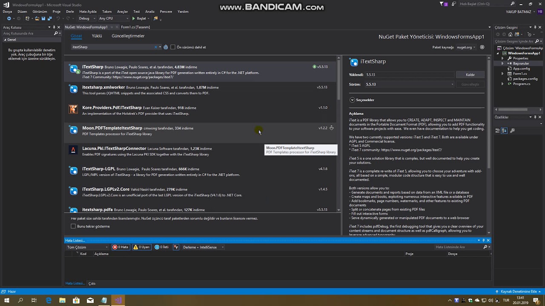Toggle the 0 İleti messages filter

161,247
